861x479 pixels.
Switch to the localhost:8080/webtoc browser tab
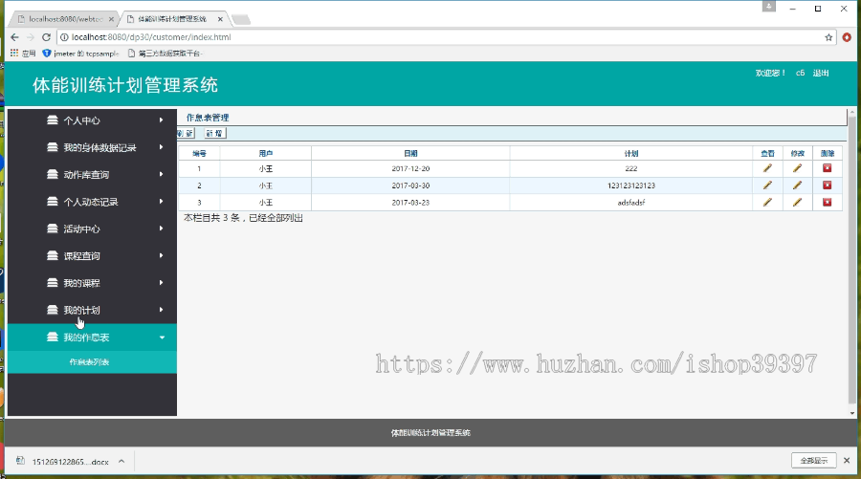[65, 19]
